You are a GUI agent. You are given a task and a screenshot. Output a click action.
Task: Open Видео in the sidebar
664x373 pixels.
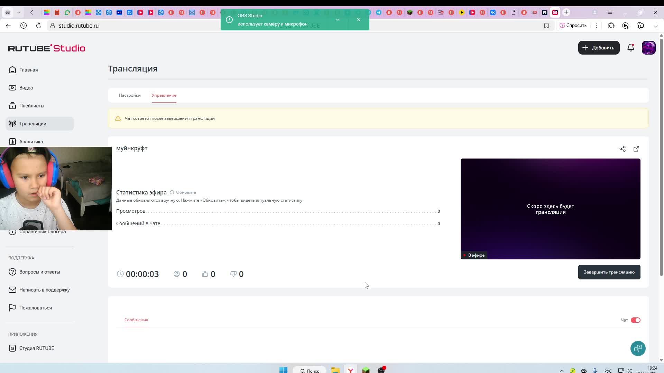pos(26,88)
